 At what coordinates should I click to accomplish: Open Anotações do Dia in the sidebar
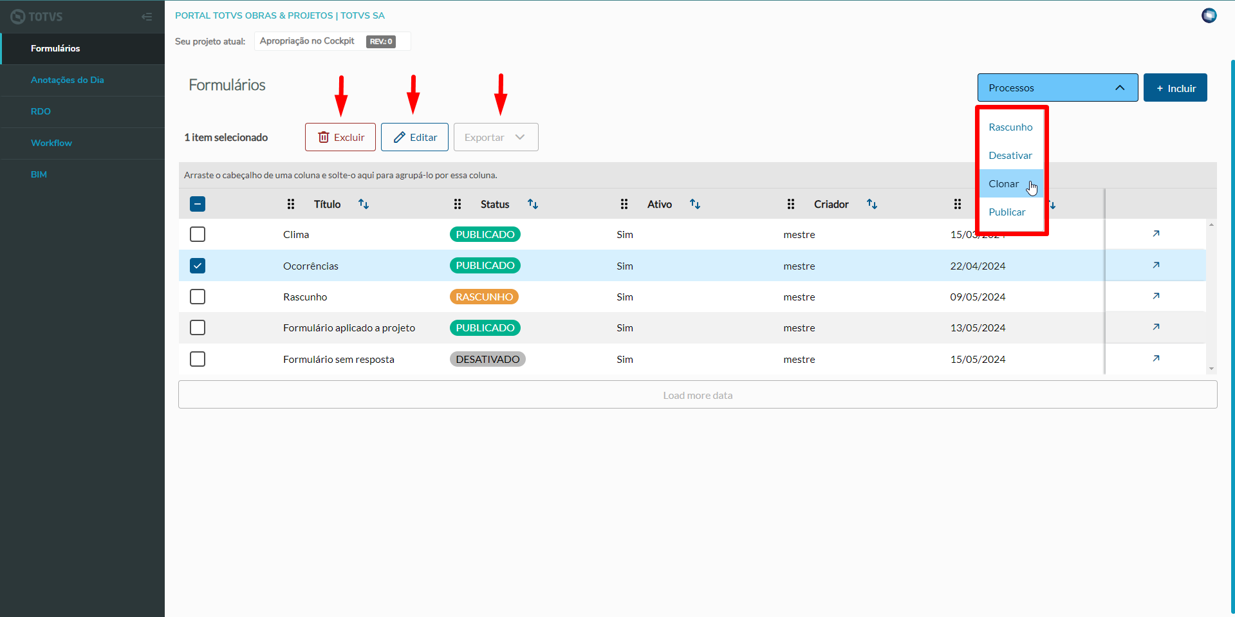(x=82, y=80)
